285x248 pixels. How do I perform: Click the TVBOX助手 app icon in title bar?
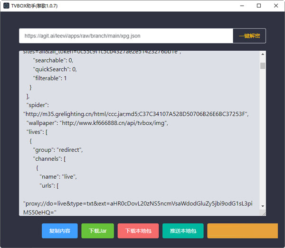[x=6, y=6]
